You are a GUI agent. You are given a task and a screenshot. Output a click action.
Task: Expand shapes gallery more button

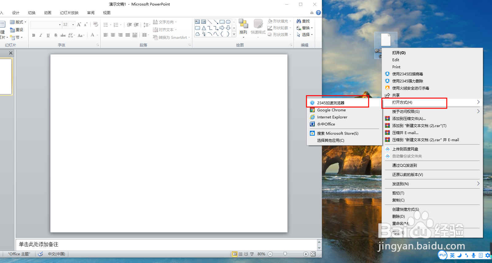(234, 34)
